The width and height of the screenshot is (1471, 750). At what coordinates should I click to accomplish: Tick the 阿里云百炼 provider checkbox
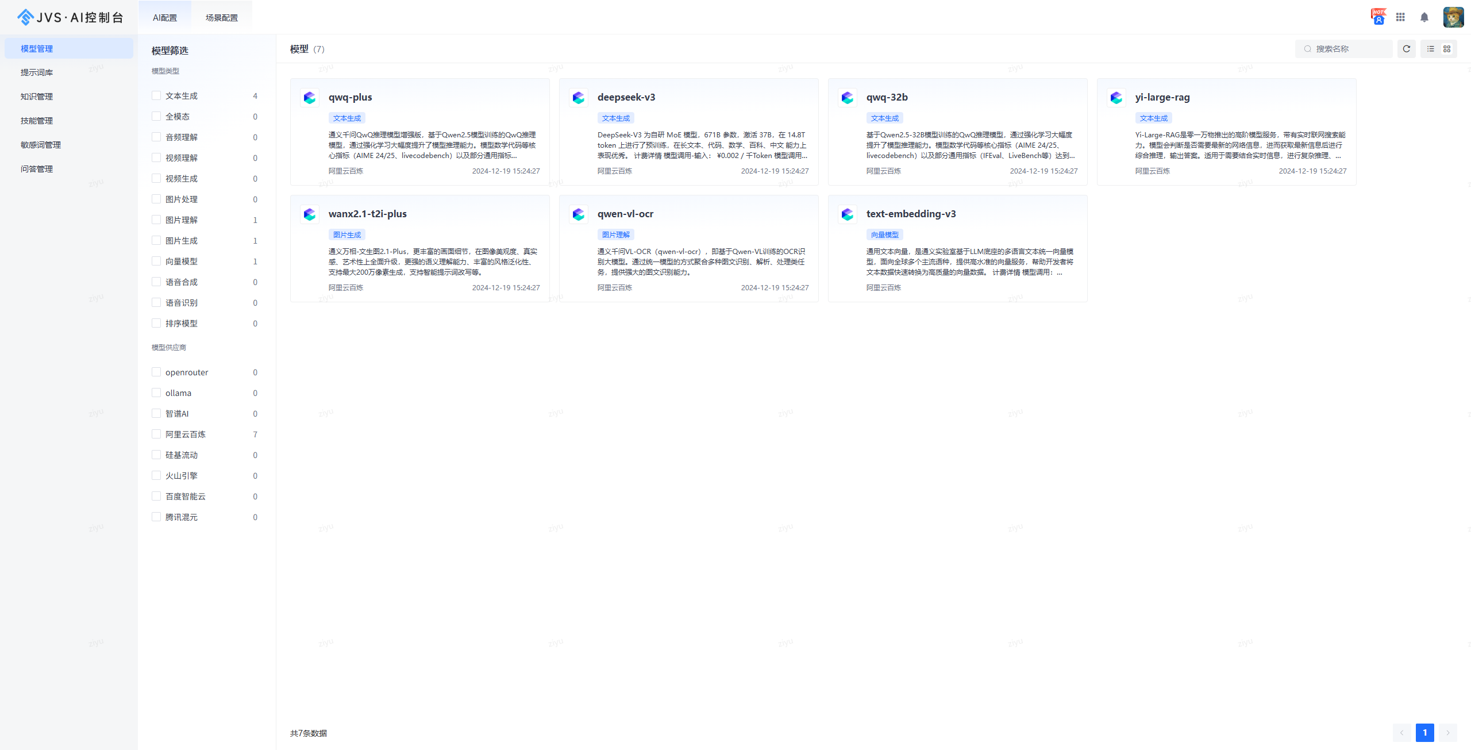[x=156, y=434]
